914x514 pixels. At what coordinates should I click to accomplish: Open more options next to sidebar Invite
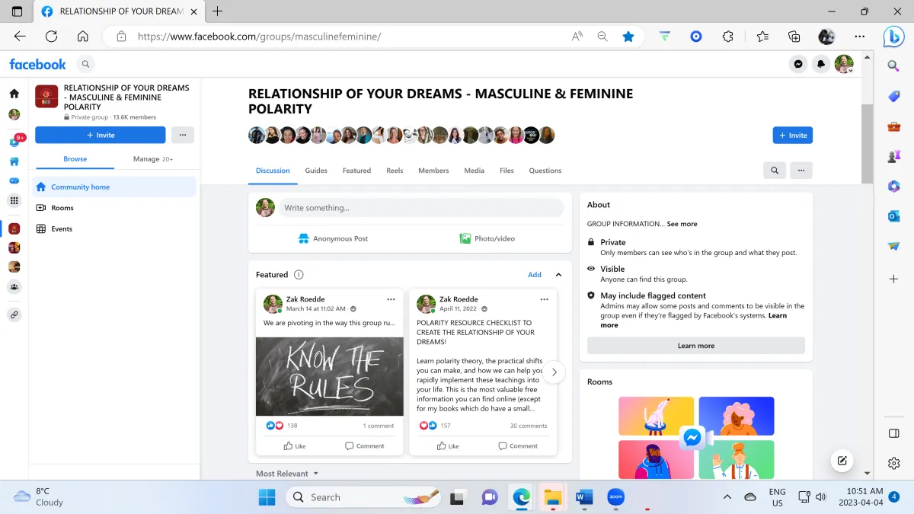pyautogui.click(x=182, y=135)
